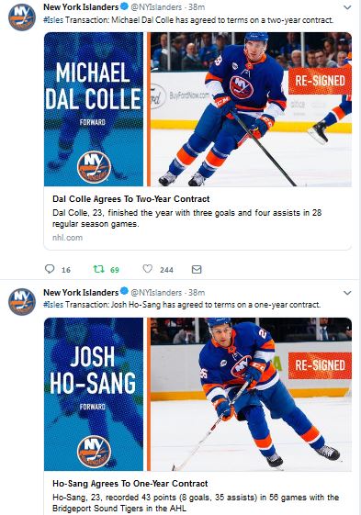Click the nhl.com source link
The height and width of the screenshot is (515, 361).
click(67, 238)
